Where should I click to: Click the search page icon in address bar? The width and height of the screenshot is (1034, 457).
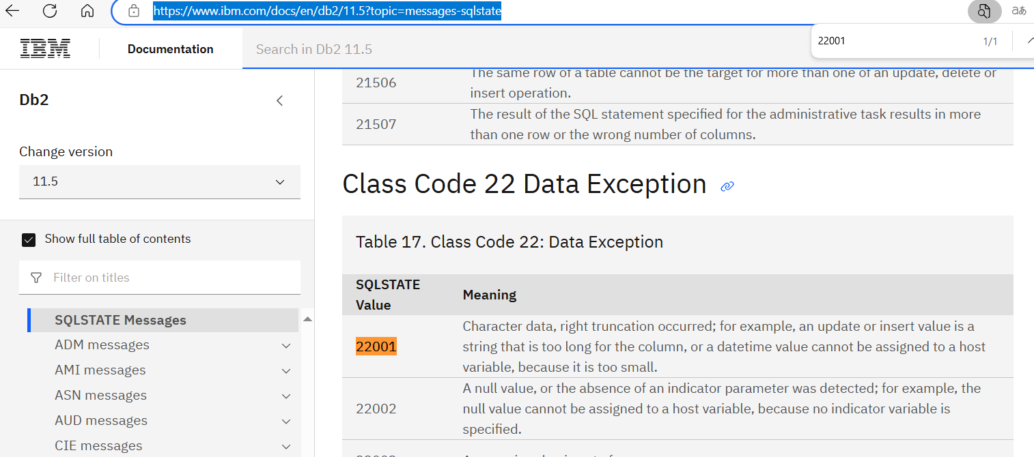tap(983, 11)
